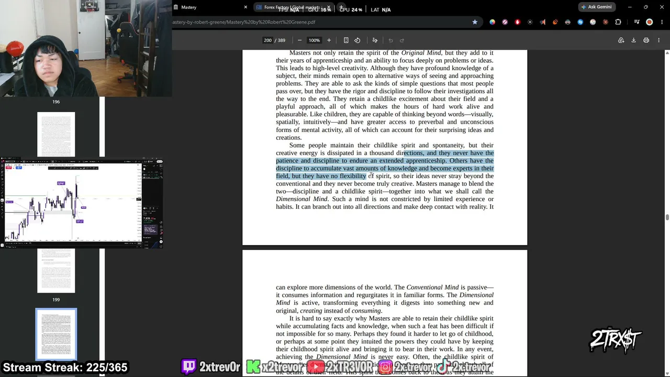
Task: Click the italic 'Conventional Mind' phrase
Action: [x=432, y=287]
